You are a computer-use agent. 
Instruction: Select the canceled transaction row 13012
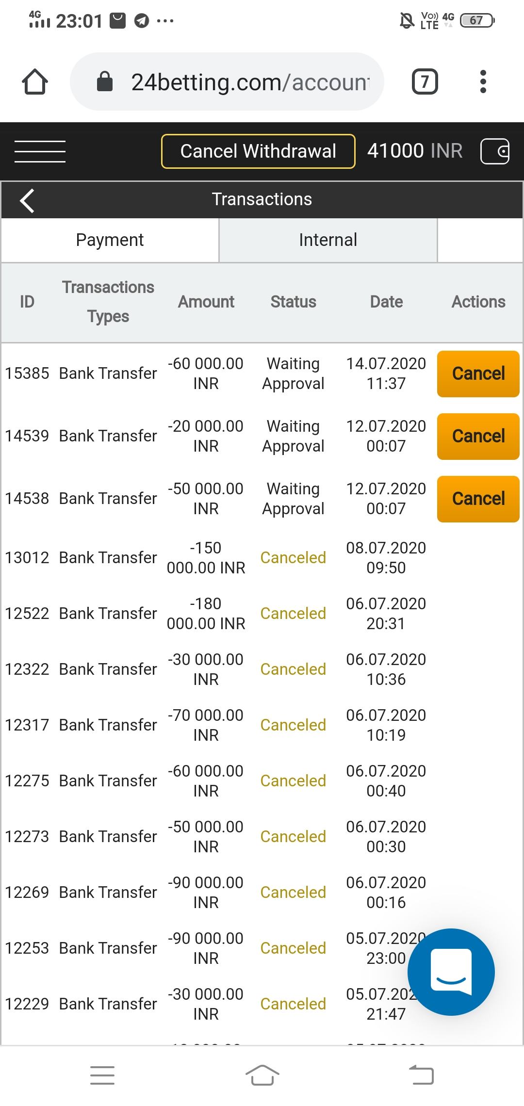(x=213, y=558)
